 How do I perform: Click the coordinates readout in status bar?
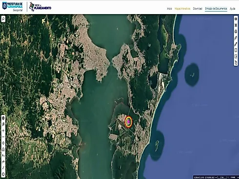tap(204, 178)
